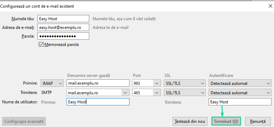Click the 'Configurează un cont de e-mail existent' title

[x=37, y=6]
